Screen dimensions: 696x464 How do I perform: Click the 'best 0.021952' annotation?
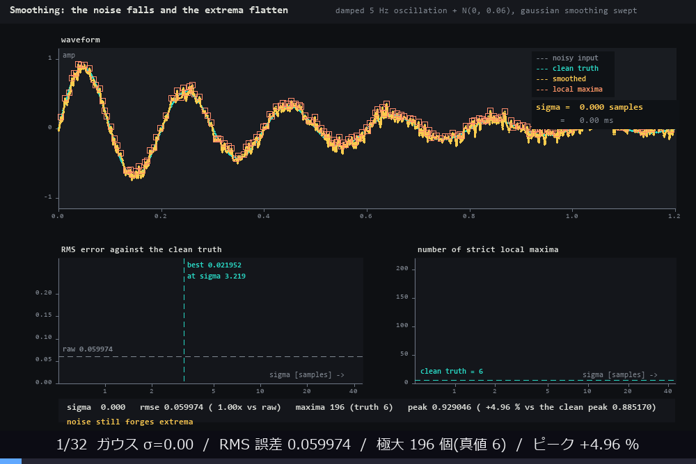pyautogui.click(x=214, y=265)
